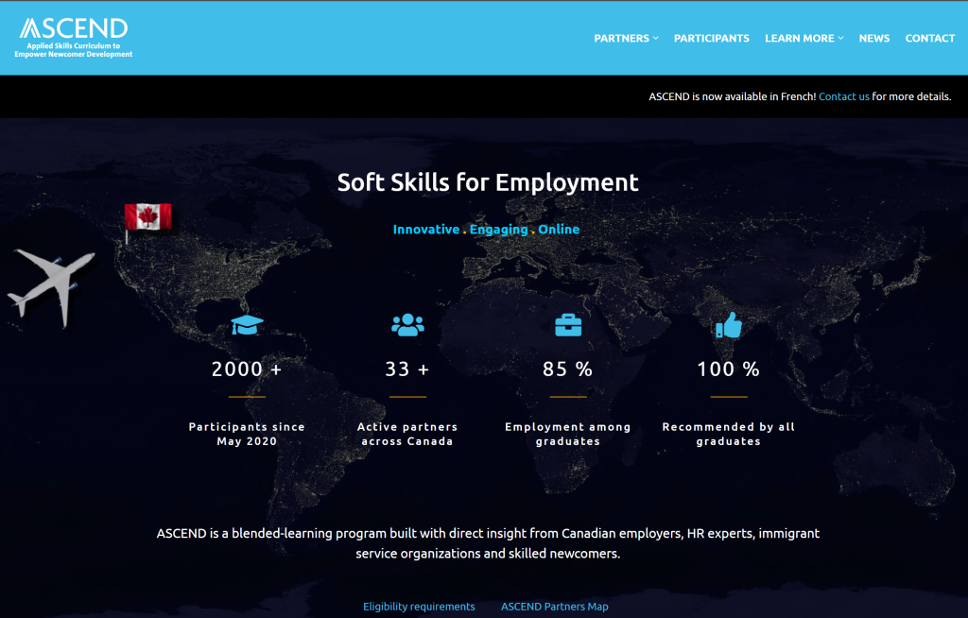The width and height of the screenshot is (968, 618).
Task: Click the thumbs-up icon
Action: 729,325
